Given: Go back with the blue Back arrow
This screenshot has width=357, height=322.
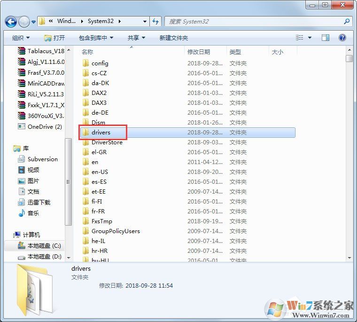Looking at the screenshot, I should 11,22.
